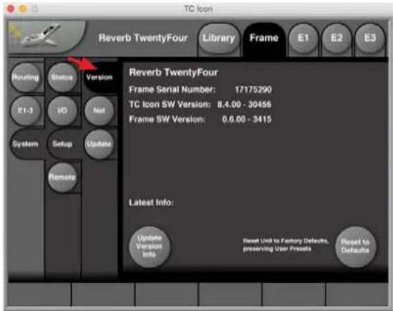Open the I/O settings page
The image size is (393, 311).
[62, 110]
